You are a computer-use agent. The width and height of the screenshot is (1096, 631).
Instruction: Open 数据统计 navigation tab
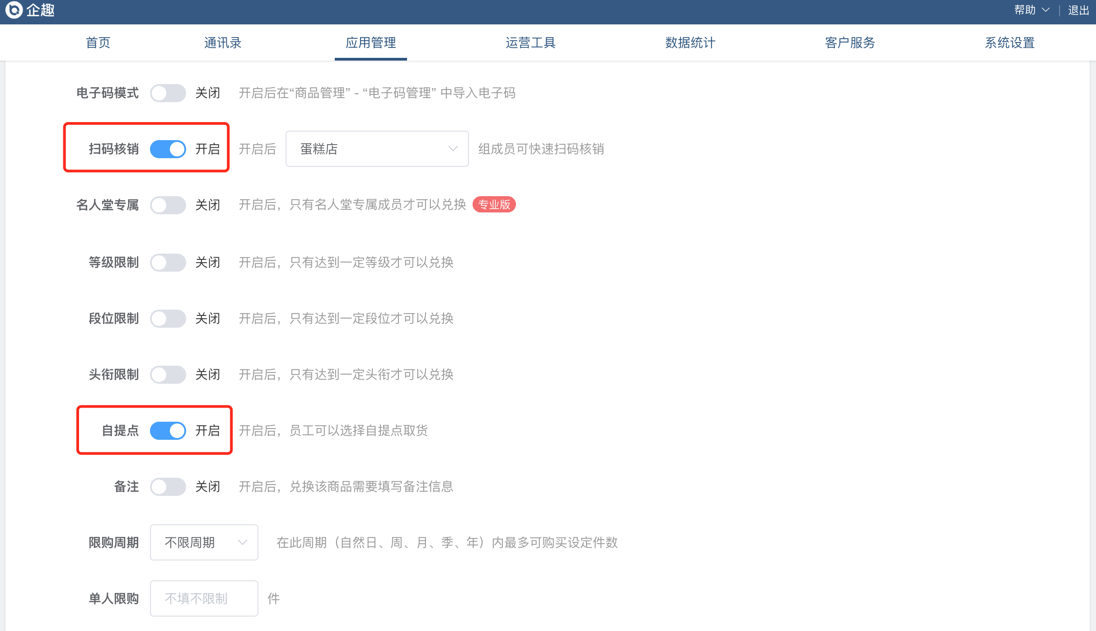pos(690,43)
